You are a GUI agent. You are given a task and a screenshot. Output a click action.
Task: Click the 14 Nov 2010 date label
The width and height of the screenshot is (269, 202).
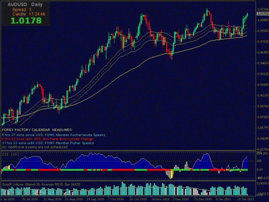click(160, 199)
